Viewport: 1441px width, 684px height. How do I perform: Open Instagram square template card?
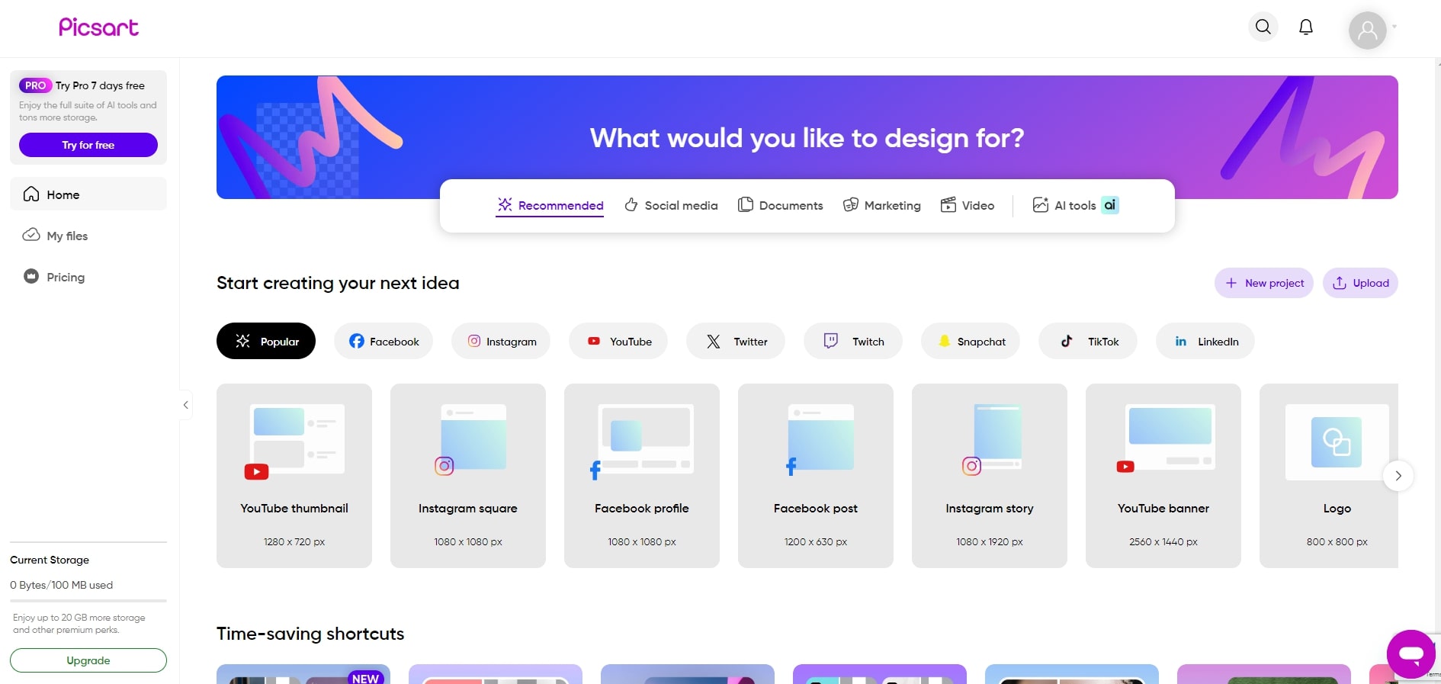[x=468, y=476]
